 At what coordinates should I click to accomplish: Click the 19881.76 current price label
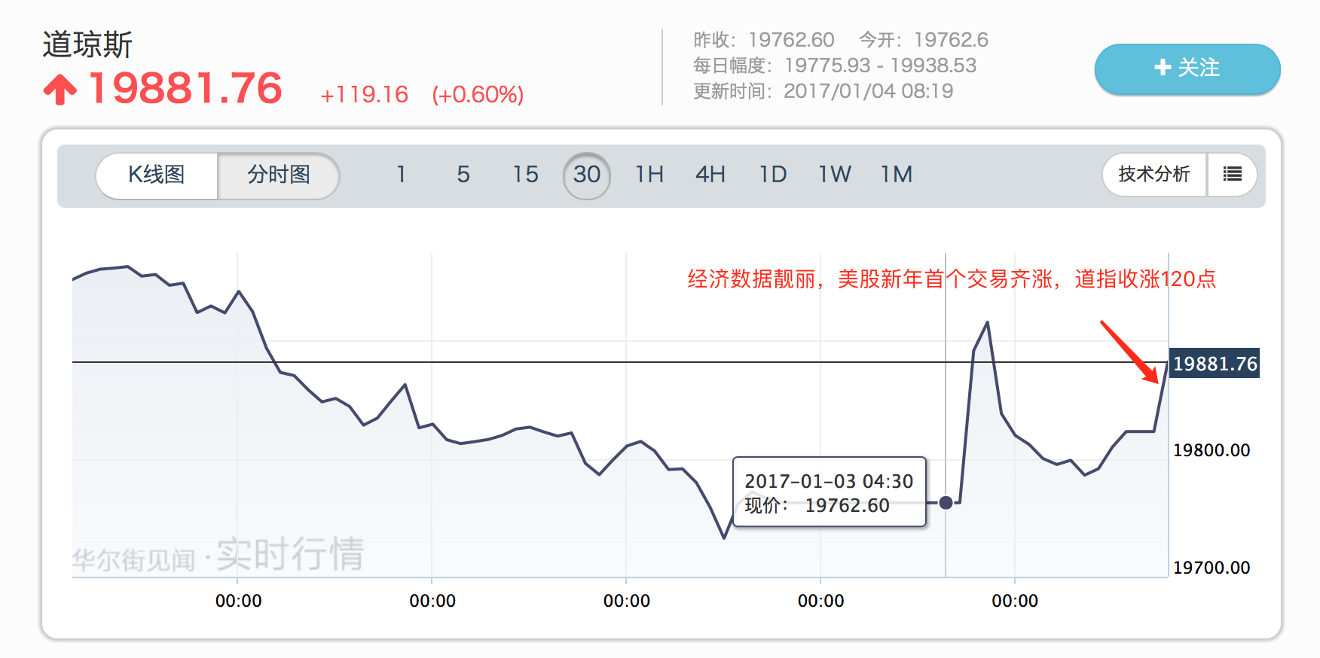(x=1215, y=364)
